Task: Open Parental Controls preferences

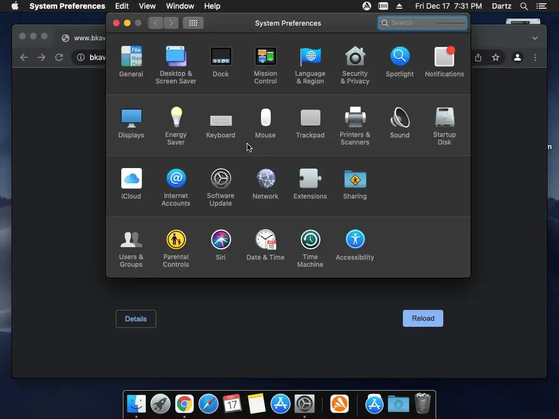Action: [x=176, y=249]
